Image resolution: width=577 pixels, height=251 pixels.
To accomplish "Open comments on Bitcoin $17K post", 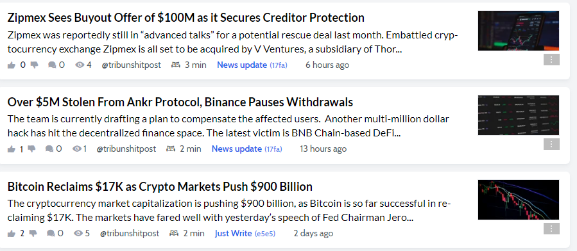I will point(51,233).
